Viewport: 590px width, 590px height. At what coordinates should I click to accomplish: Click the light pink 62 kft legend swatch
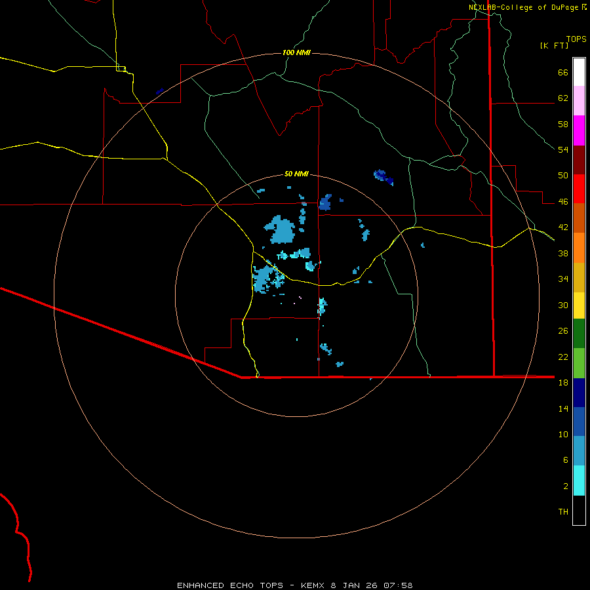coord(579,100)
